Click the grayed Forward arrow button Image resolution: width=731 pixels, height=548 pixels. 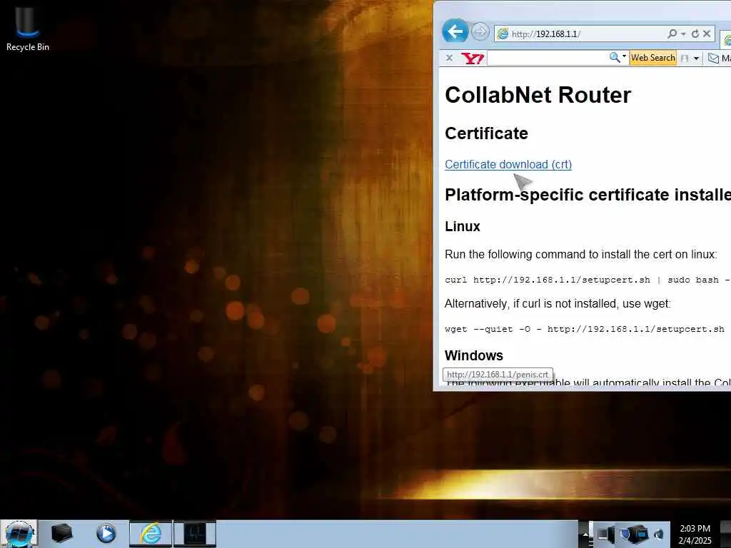click(480, 32)
